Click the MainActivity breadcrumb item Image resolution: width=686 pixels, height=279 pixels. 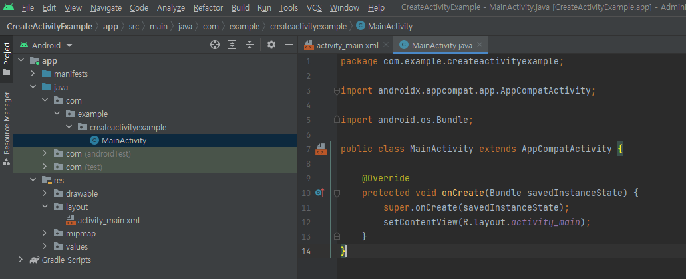point(385,26)
